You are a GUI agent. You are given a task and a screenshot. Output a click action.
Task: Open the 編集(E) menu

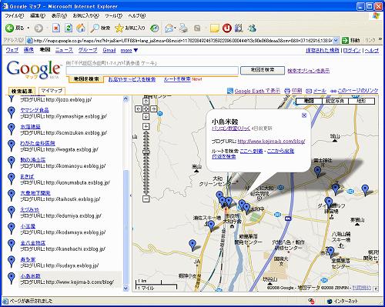tap(38, 16)
